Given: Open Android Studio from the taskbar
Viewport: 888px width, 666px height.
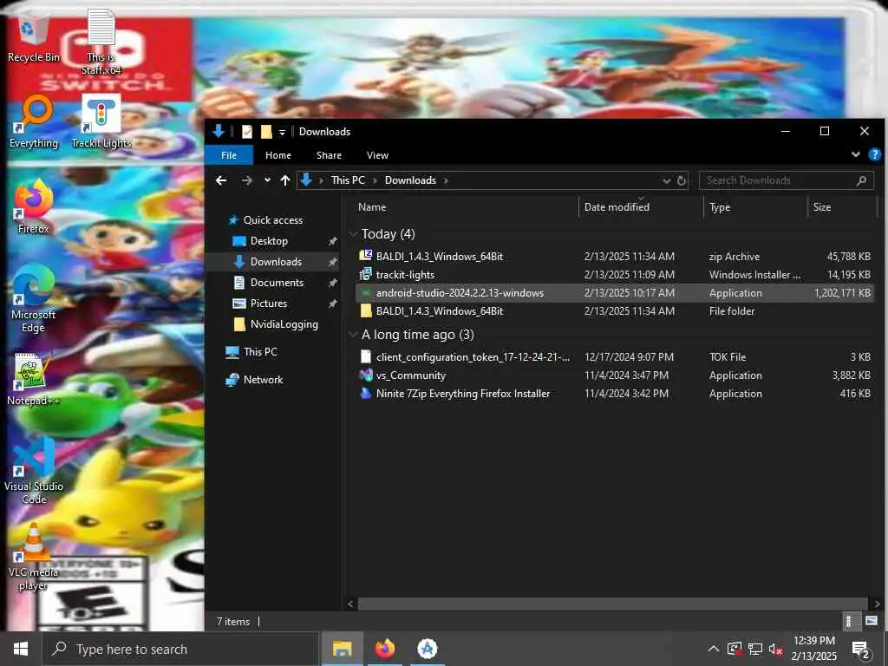Looking at the screenshot, I should pyautogui.click(x=427, y=649).
